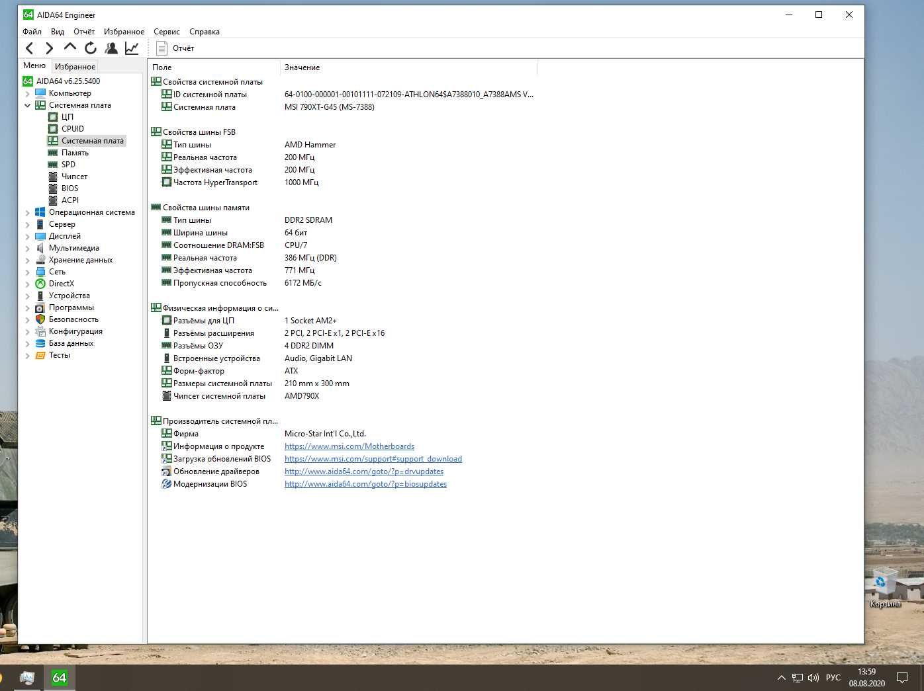
Task: Go forward with the right arrow toolbar icon
Action: (x=50, y=48)
